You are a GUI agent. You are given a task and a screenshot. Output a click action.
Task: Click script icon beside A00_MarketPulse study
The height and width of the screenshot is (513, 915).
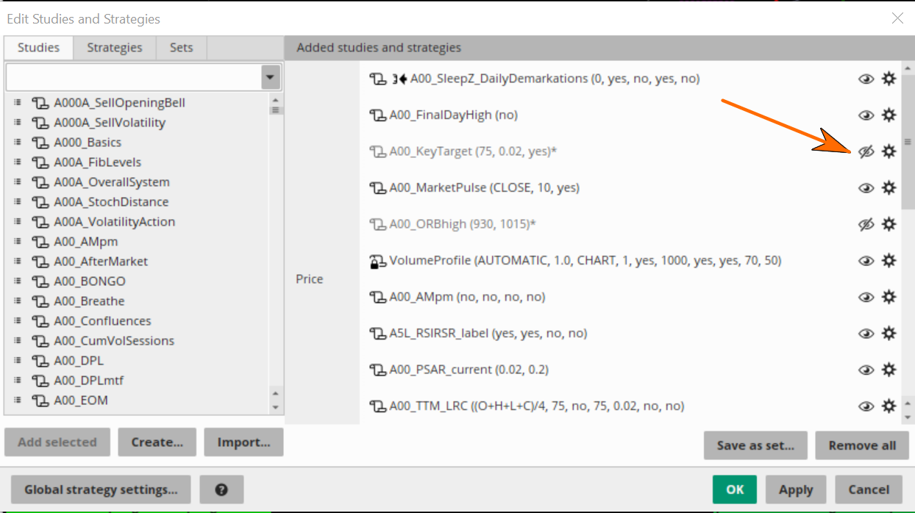click(377, 188)
